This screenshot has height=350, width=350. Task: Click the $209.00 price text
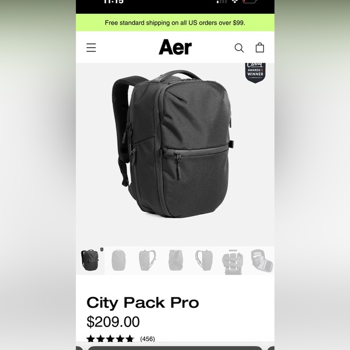[113, 322]
